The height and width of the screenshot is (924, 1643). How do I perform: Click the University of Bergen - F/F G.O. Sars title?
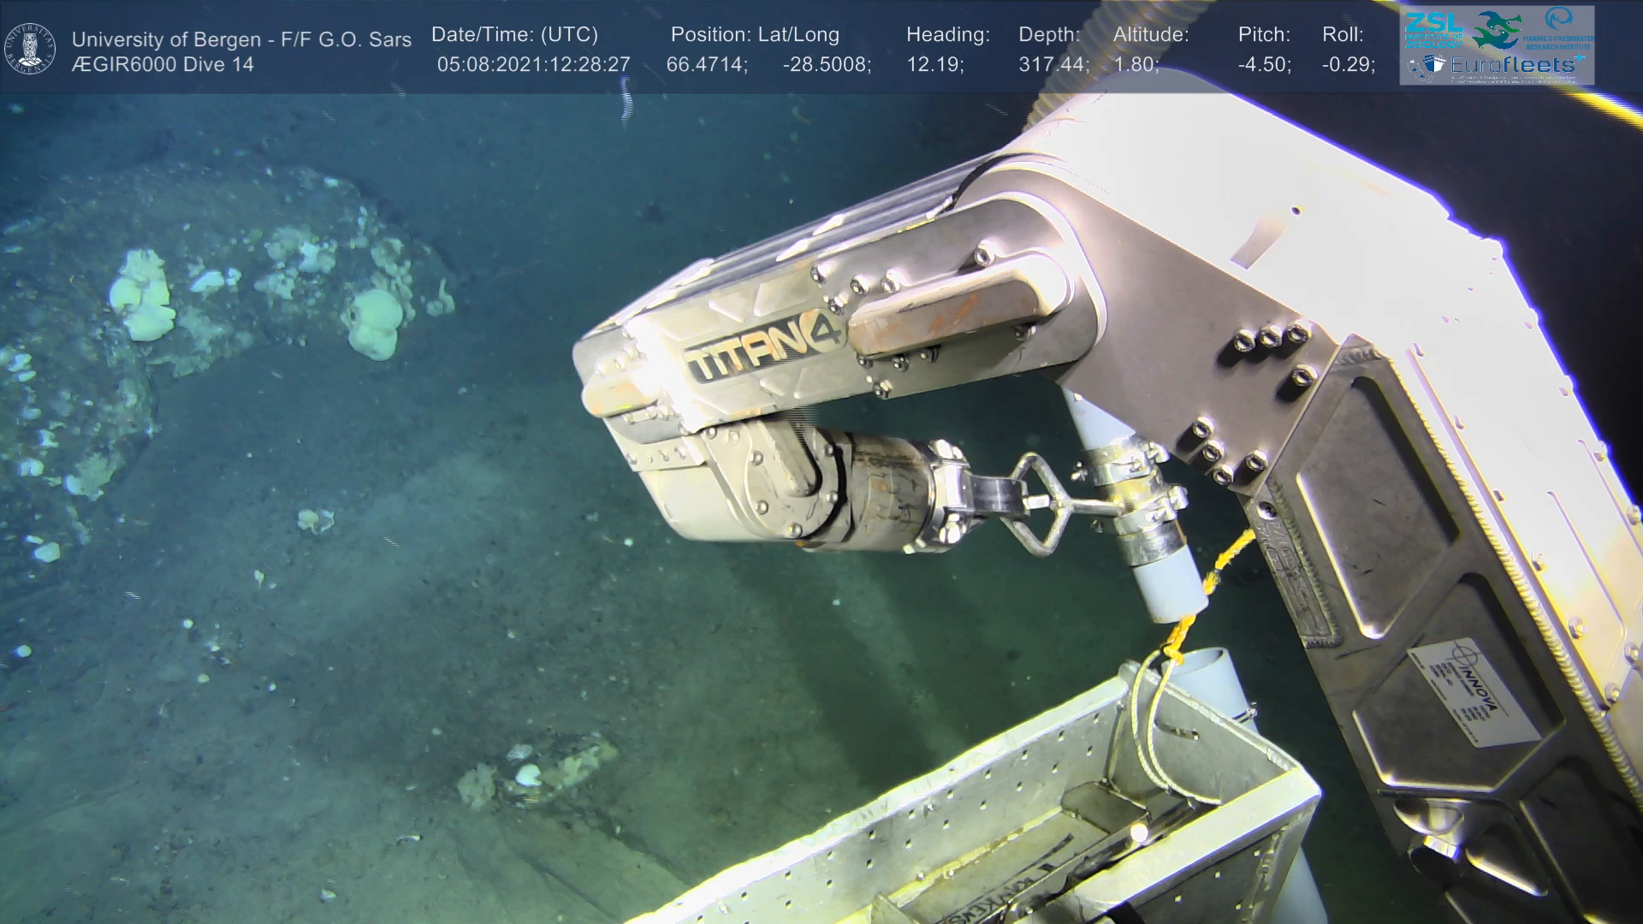(x=241, y=39)
